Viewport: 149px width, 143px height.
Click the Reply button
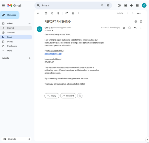tap(52, 96)
